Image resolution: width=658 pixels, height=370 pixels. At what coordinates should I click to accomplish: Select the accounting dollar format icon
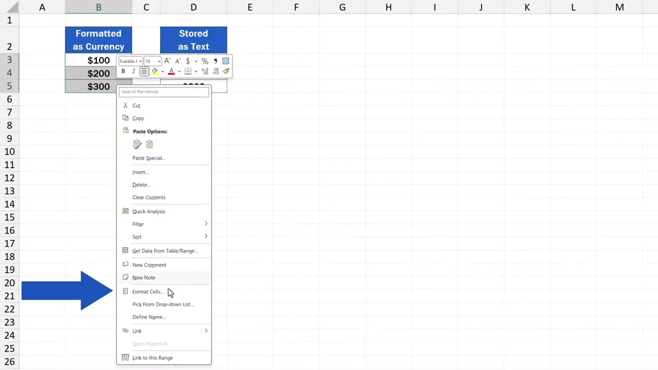pyautogui.click(x=188, y=61)
